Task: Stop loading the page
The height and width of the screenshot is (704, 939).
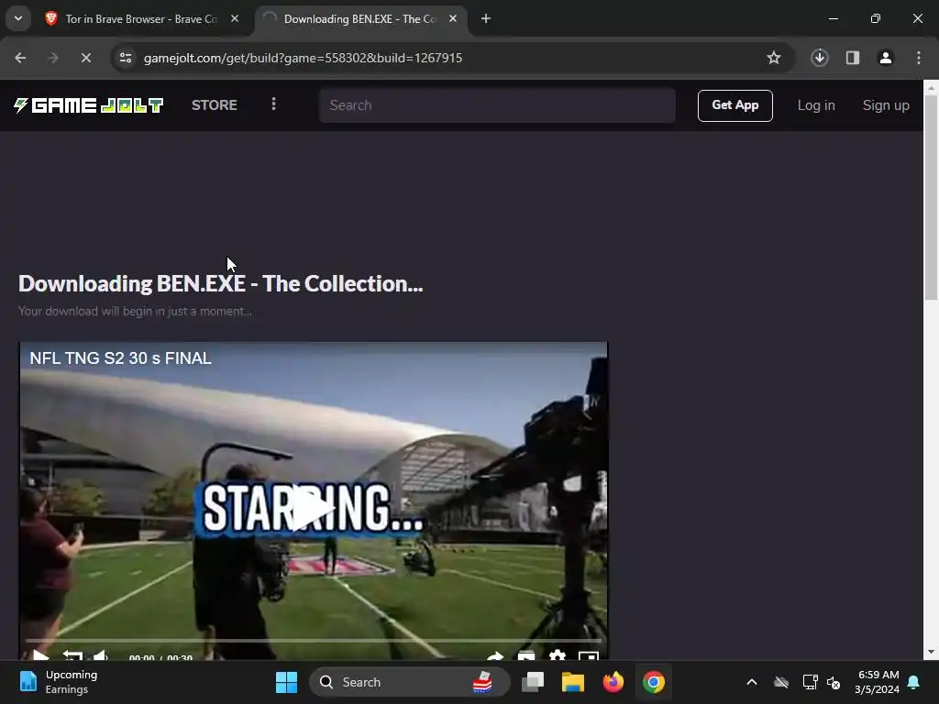Action: click(86, 58)
